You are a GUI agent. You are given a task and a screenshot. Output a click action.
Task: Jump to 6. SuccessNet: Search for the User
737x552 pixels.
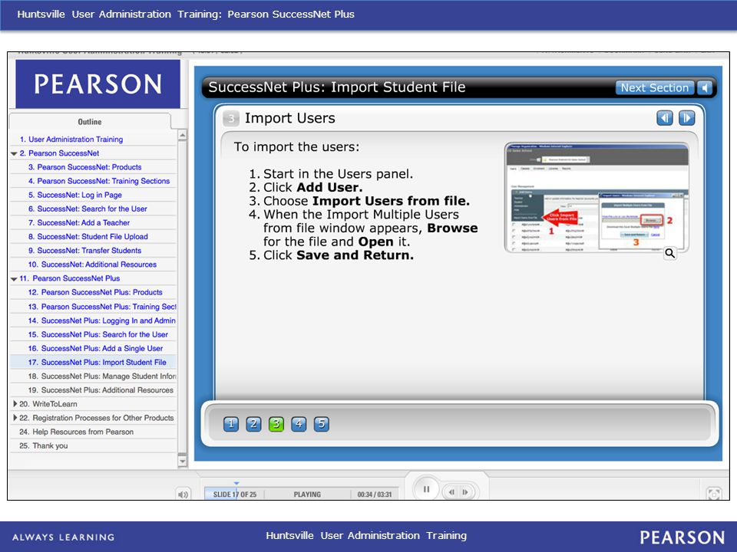coord(88,209)
